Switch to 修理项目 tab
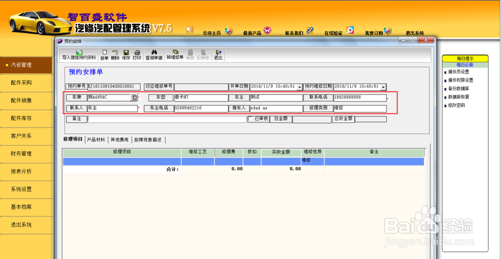501x259 pixels. 73,139
